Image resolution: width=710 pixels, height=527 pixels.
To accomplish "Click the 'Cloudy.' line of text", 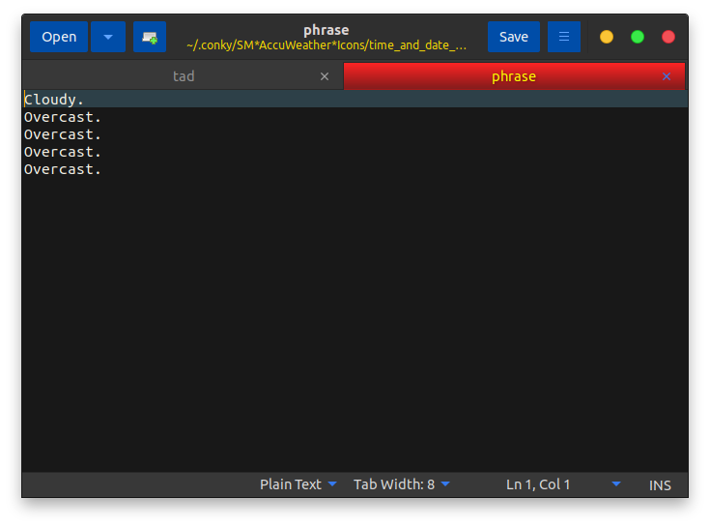I will click(54, 100).
